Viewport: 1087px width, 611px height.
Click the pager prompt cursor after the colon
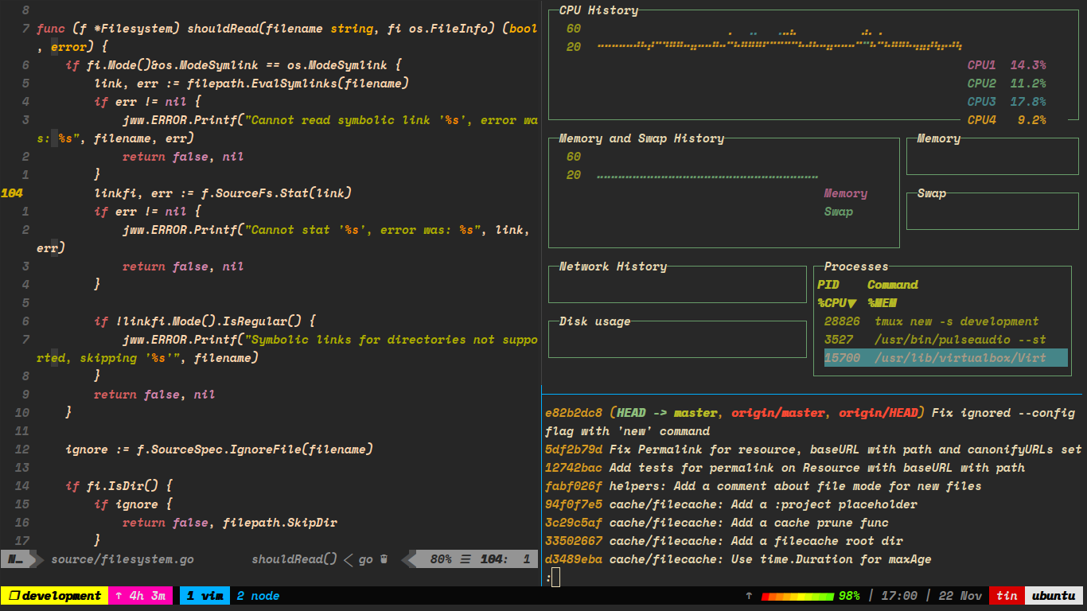555,578
